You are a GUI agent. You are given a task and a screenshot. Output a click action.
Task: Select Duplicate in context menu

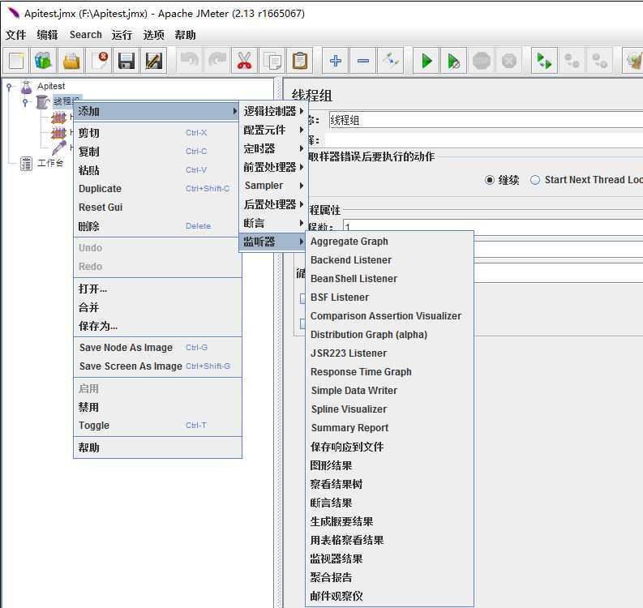coord(157,189)
